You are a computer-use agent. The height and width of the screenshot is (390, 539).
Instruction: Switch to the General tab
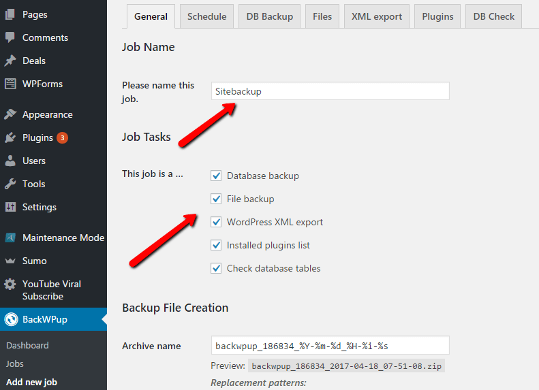(151, 16)
